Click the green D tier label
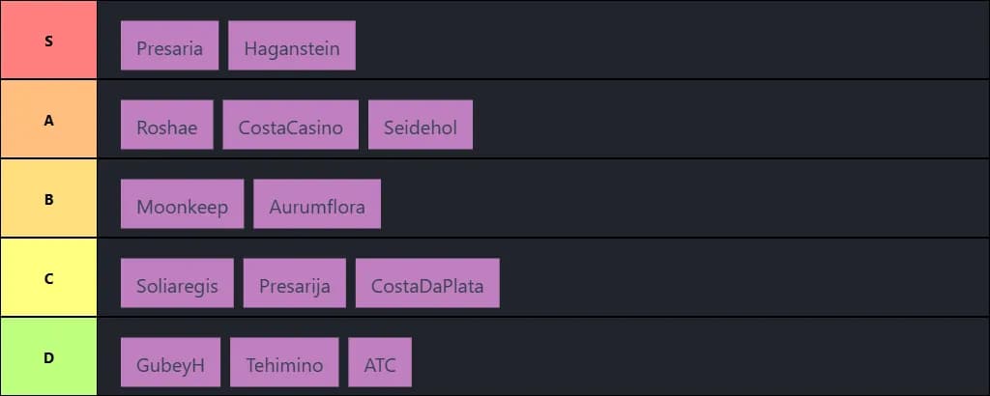 (x=48, y=357)
